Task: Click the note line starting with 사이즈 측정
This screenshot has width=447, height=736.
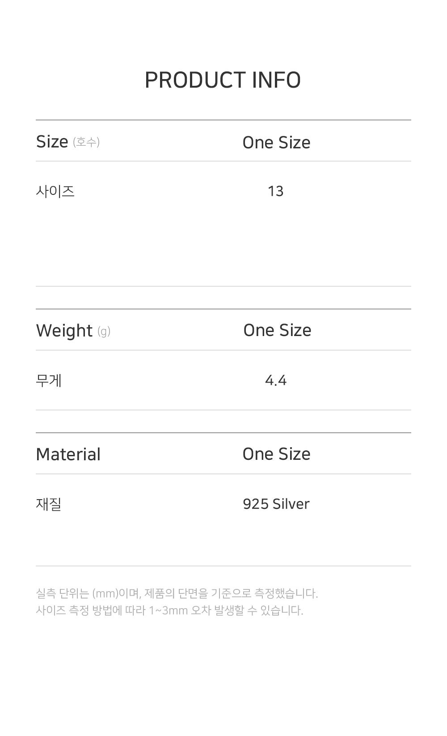Action: pos(169,610)
